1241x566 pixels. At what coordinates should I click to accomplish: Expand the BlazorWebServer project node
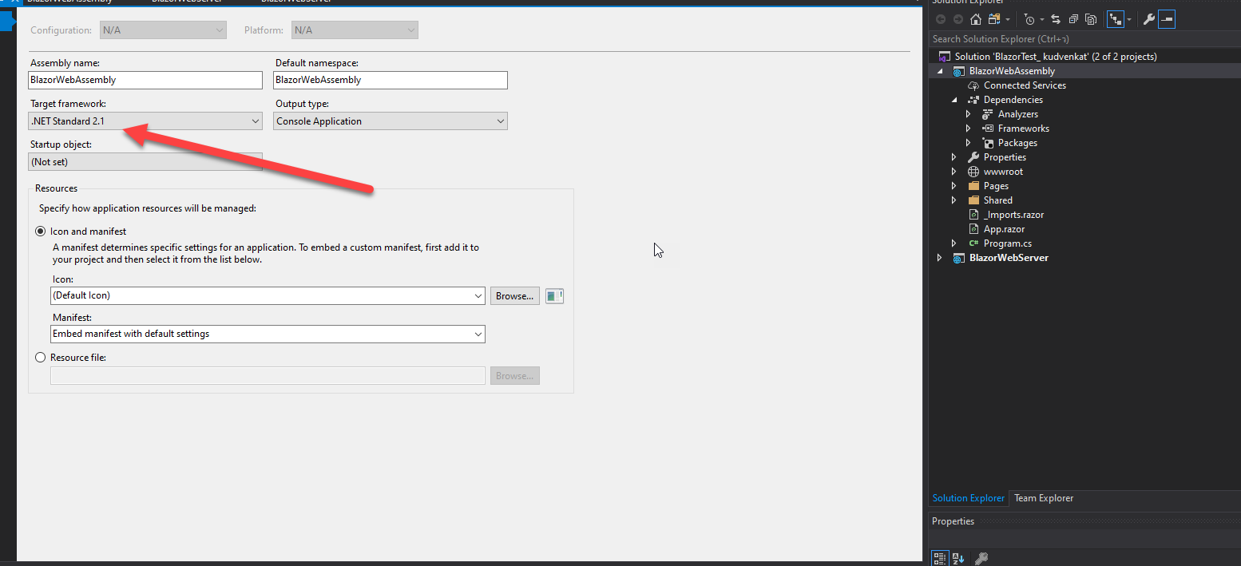point(939,257)
